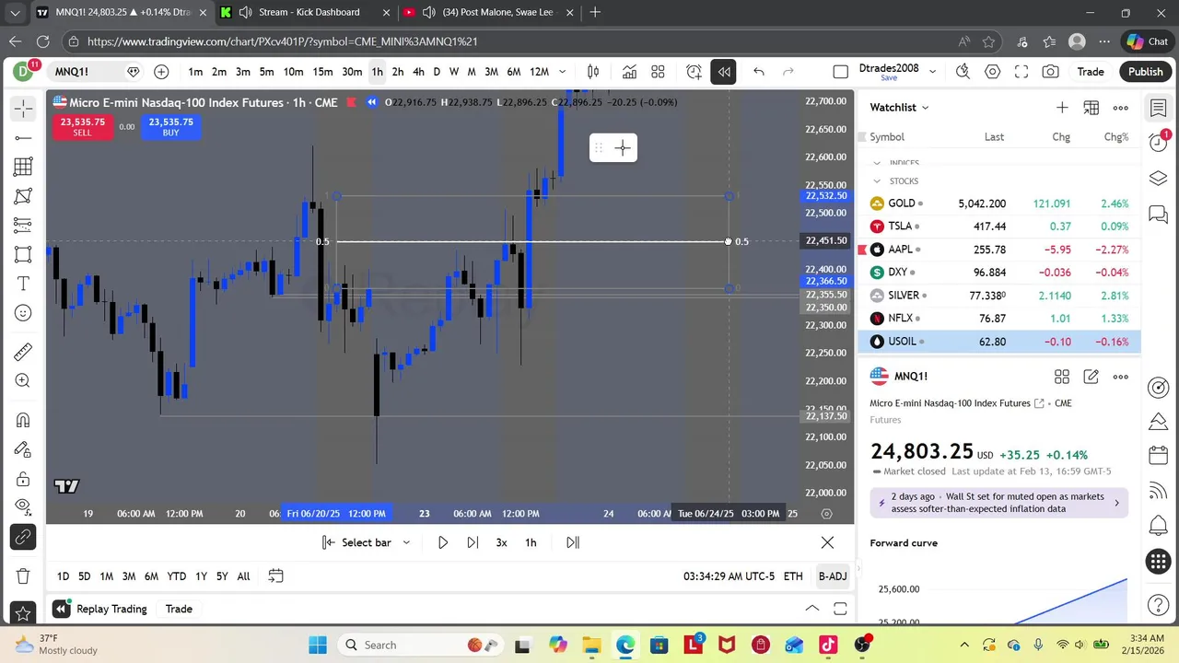Undo the last chart action
1179x663 pixels.
click(759, 72)
